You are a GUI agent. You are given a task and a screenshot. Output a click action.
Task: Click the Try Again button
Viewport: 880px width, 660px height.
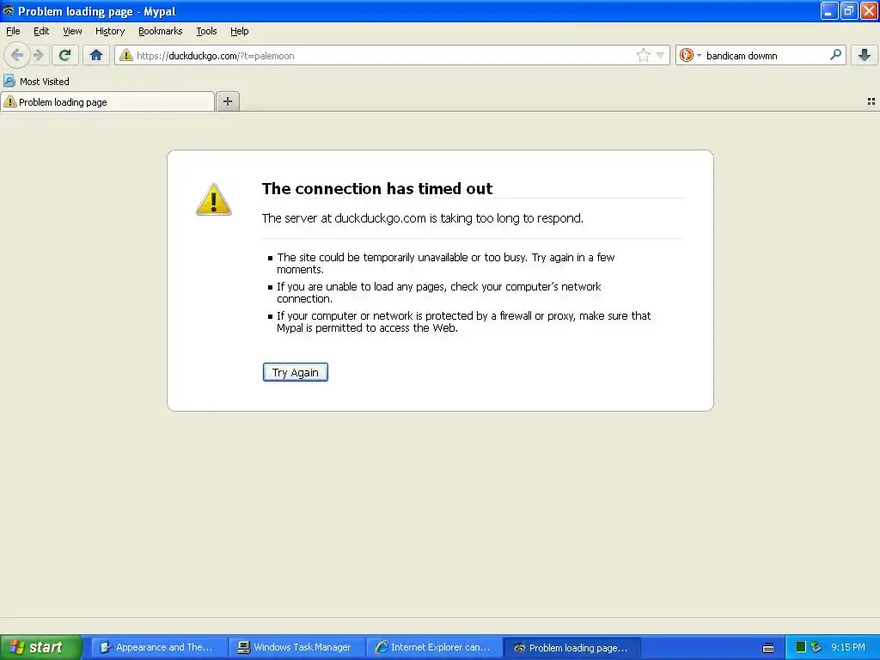coord(296,372)
